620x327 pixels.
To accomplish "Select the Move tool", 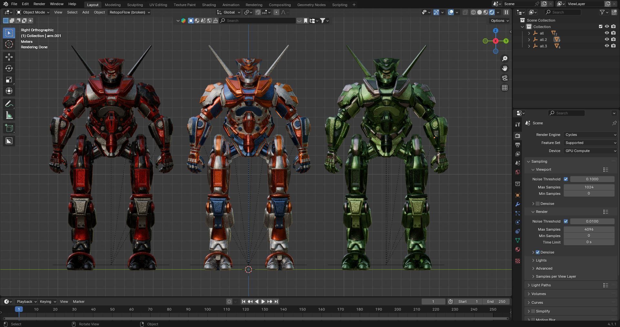I will [9, 57].
